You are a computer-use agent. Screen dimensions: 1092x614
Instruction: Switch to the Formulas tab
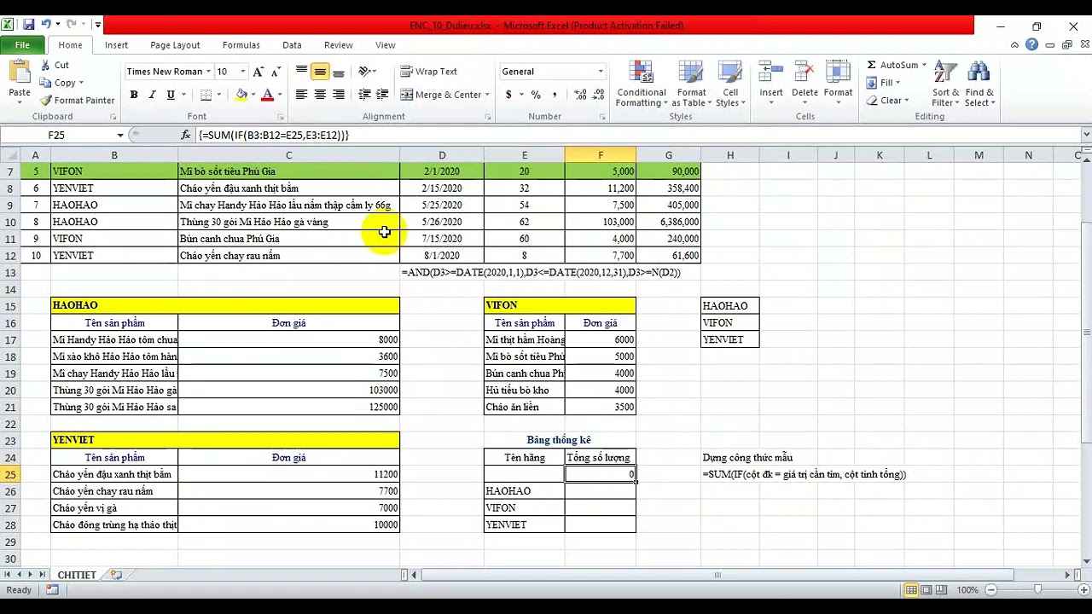pyautogui.click(x=241, y=45)
